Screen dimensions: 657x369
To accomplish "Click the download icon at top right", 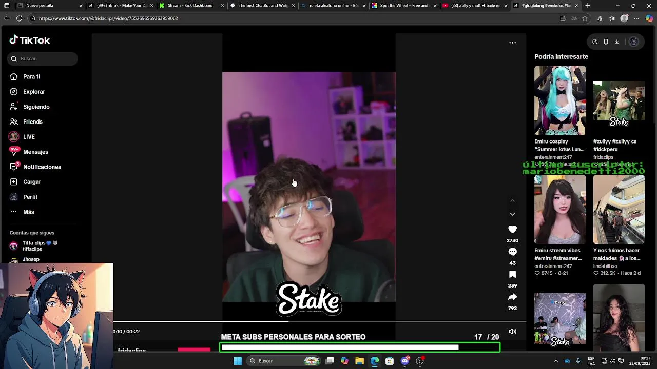I will [617, 42].
